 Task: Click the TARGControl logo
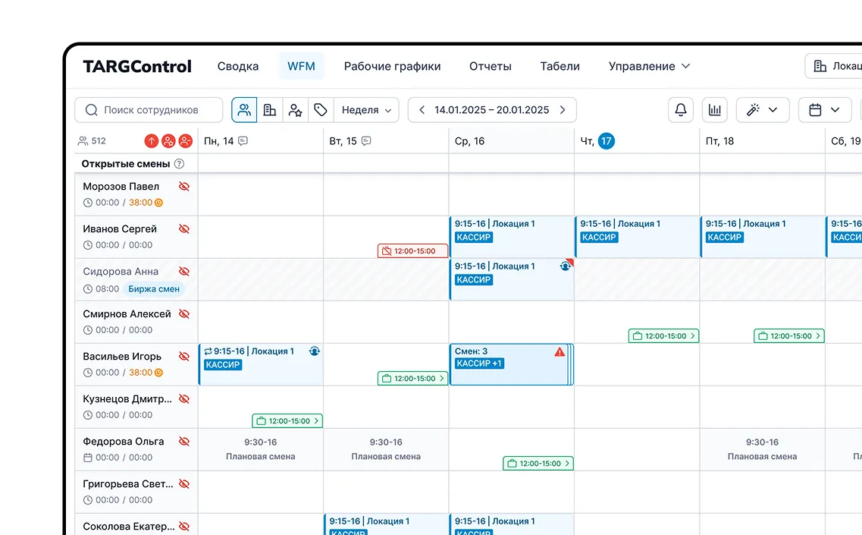pyautogui.click(x=137, y=67)
